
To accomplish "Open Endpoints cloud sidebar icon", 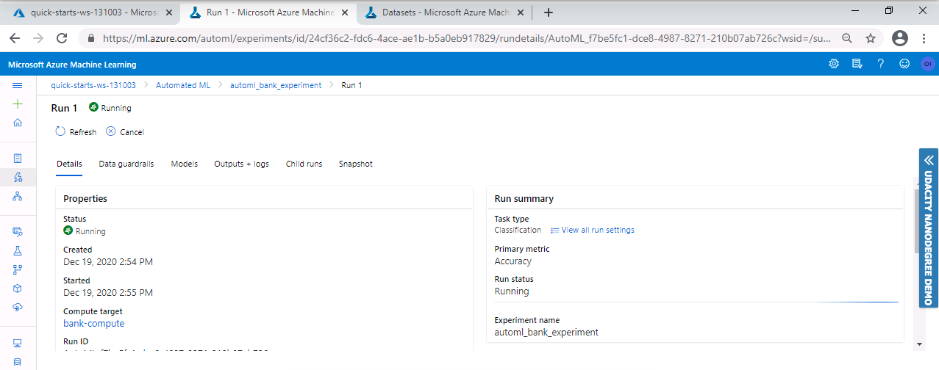I will 18,307.
